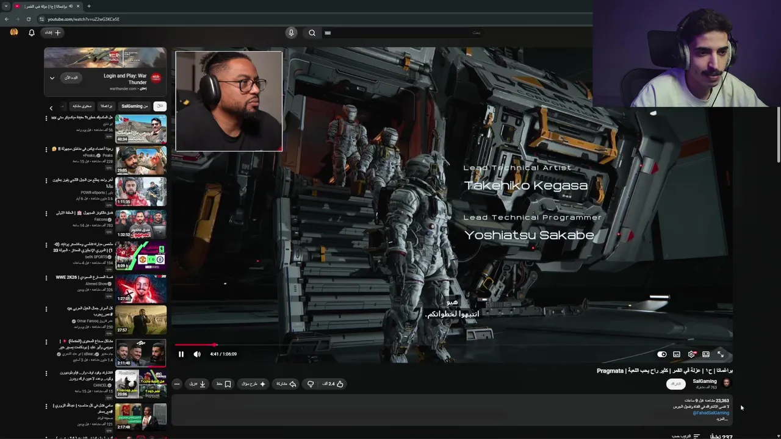Open the WWE 2K26 1:27:01 video
781x439 pixels.
[141, 288]
